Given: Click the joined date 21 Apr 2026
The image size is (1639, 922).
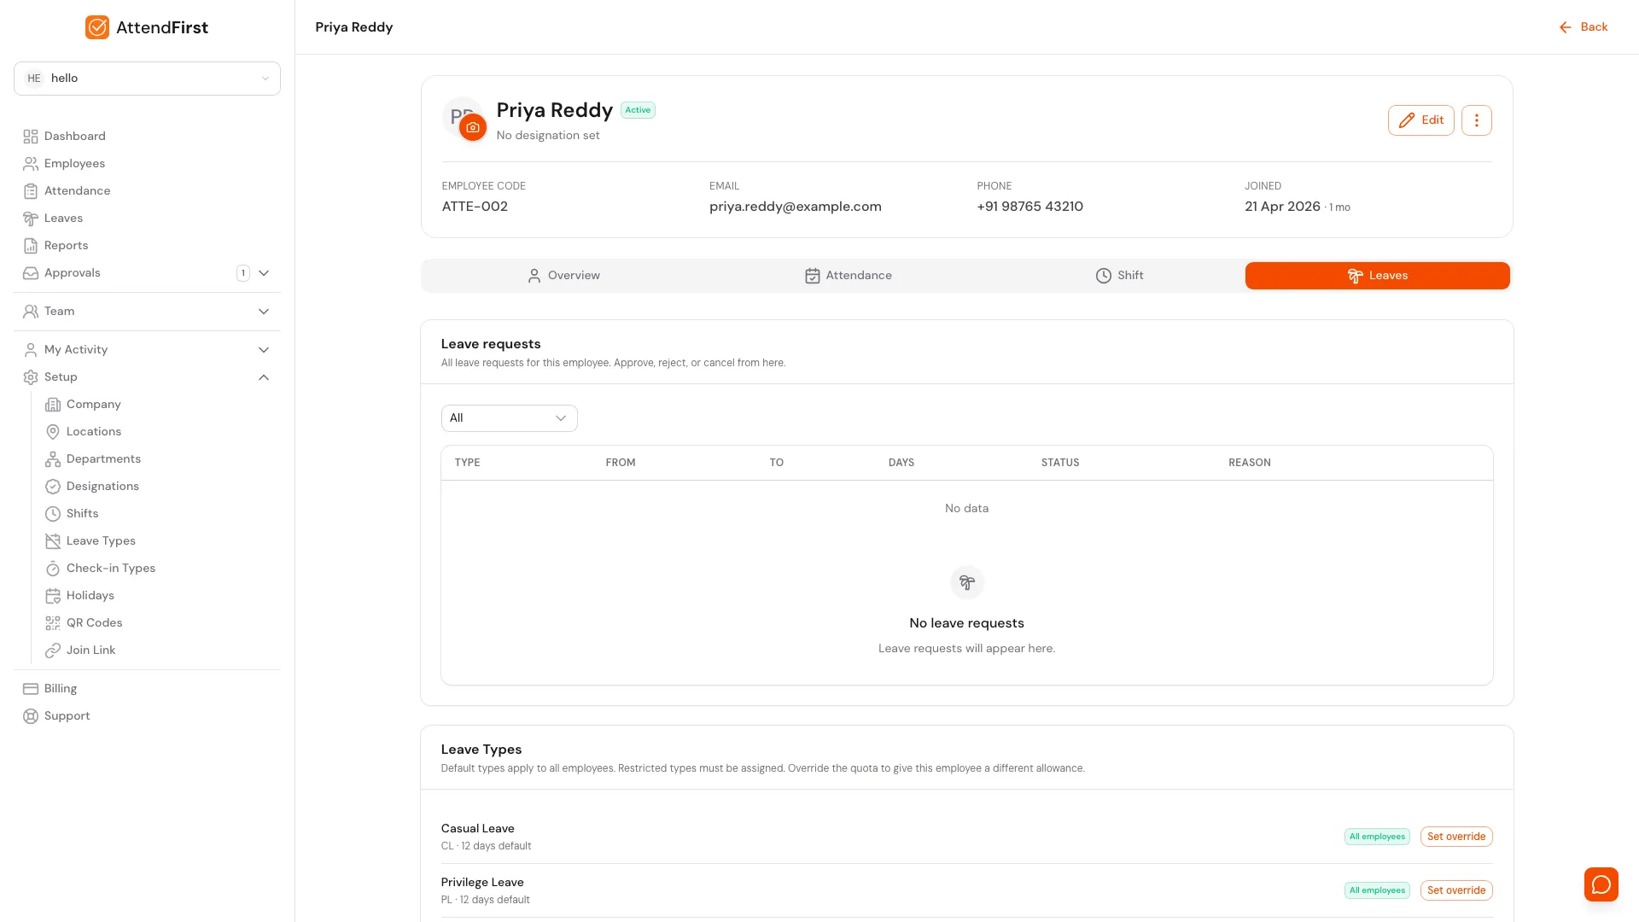Looking at the screenshot, I should coord(1282,207).
